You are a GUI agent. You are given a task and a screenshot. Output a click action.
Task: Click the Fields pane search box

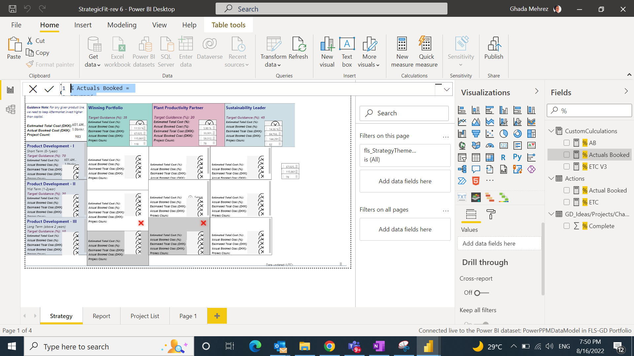tap(589, 110)
